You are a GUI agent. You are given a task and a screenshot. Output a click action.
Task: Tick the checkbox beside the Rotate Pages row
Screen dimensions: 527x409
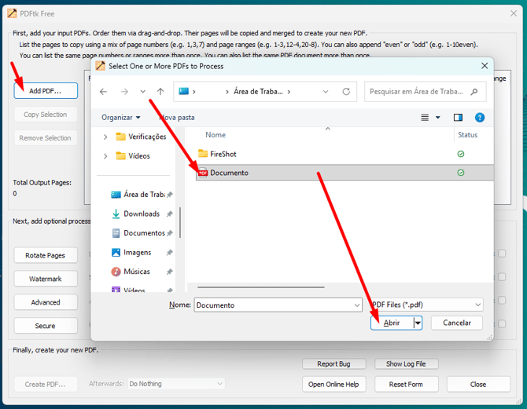coord(502,254)
